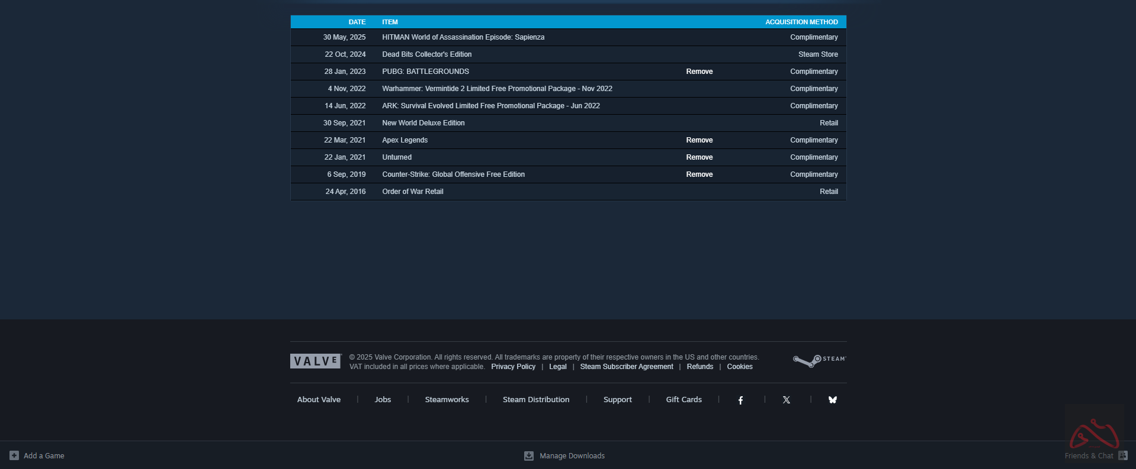Remove PUBG: BATTLEGROUNDS from the account
This screenshot has width=1136, height=469.
699,72
